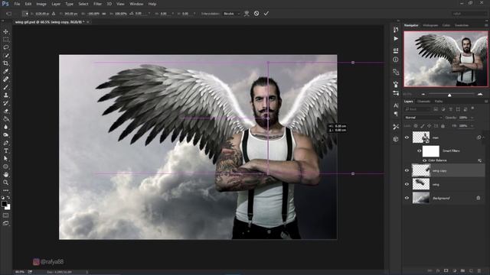Select the Eraser tool
Image resolution: width=490 pixels, height=275 pixels.
click(x=5, y=112)
